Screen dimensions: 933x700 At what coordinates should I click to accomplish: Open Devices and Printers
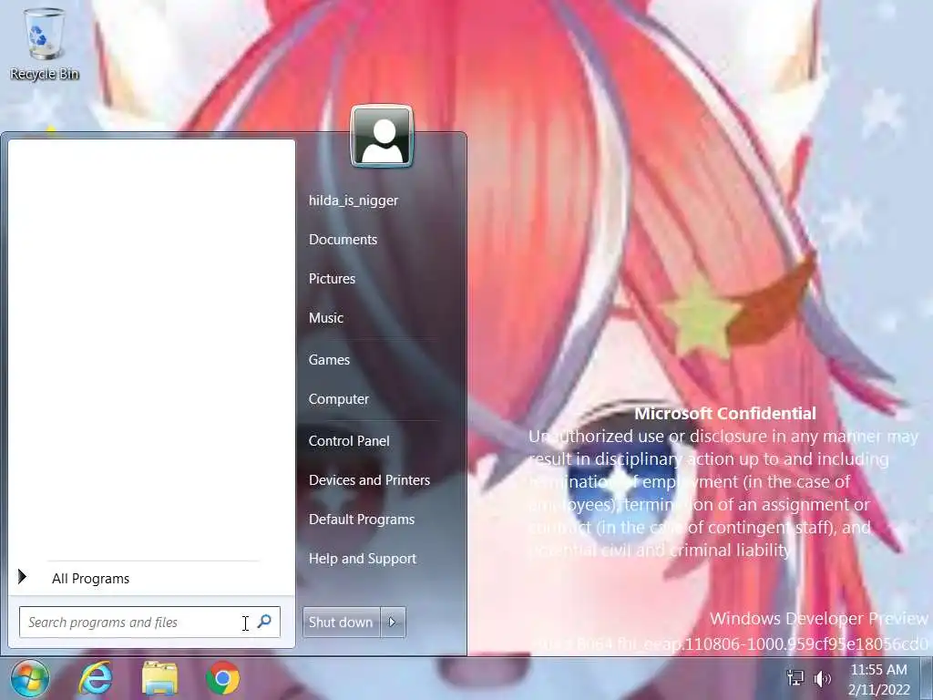click(369, 479)
